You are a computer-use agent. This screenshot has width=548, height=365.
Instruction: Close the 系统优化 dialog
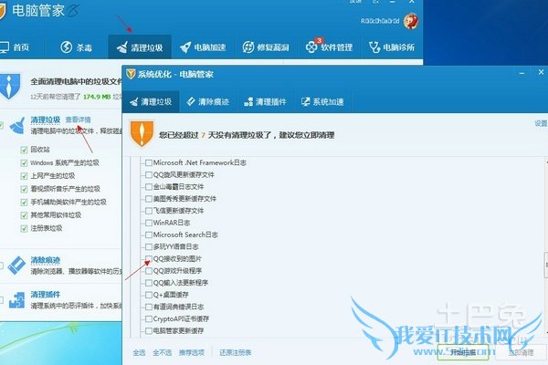pos(541,72)
